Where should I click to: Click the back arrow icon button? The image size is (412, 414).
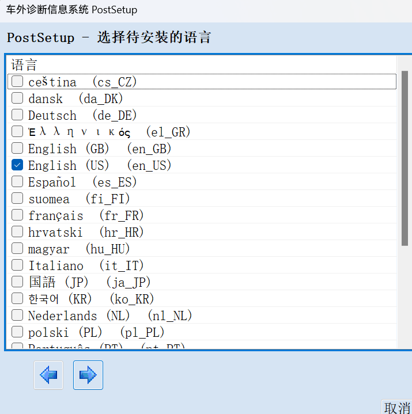pos(49,375)
